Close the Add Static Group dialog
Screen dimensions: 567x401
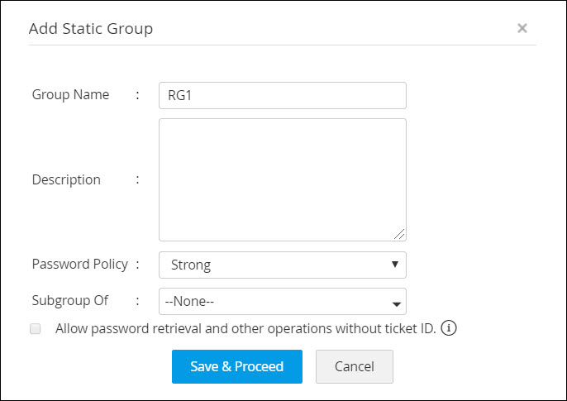pyautogui.click(x=522, y=28)
